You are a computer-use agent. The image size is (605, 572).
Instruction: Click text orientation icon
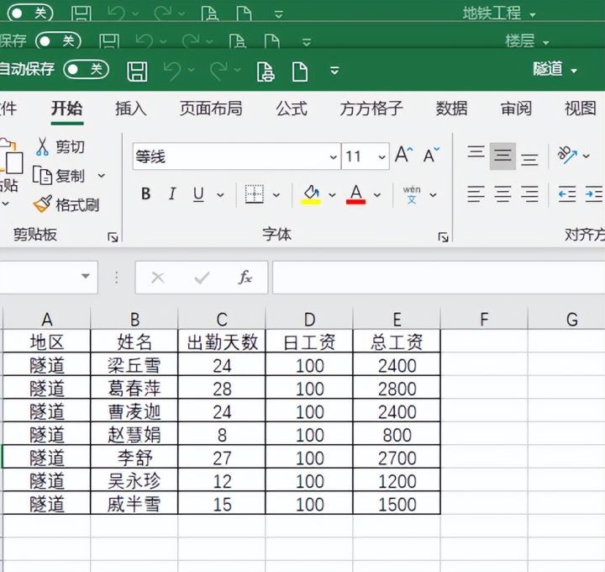[x=567, y=156]
